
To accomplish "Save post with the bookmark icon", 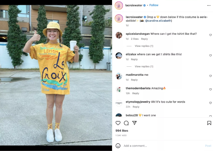I will coord(209,123).
